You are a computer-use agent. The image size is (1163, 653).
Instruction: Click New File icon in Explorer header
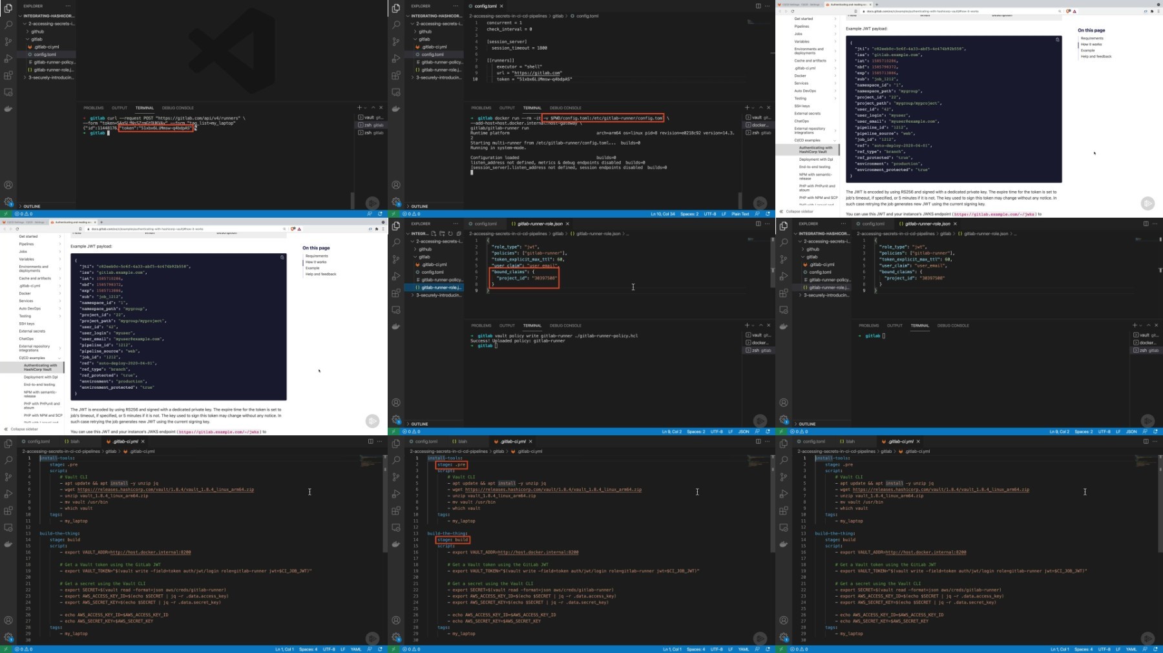point(434,234)
